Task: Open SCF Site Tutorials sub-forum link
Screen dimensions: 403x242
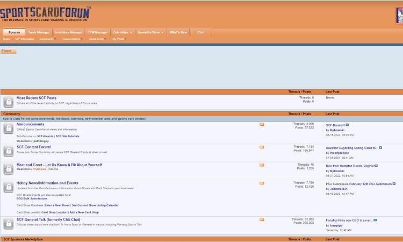Action: (x=67, y=136)
